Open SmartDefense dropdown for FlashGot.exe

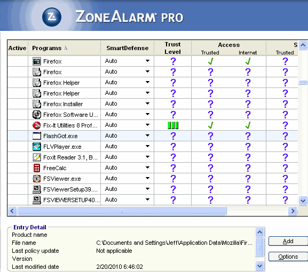(x=147, y=135)
